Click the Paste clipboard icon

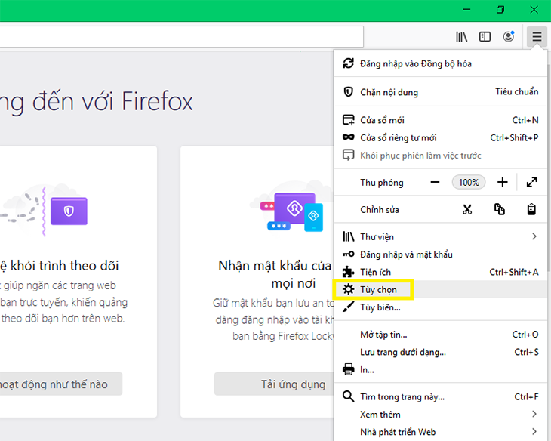[x=531, y=209]
